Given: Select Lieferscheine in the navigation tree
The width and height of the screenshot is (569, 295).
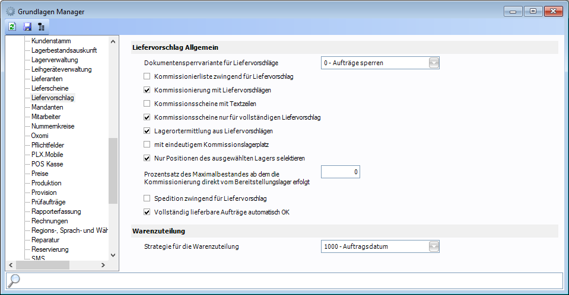Looking at the screenshot, I should [50, 88].
